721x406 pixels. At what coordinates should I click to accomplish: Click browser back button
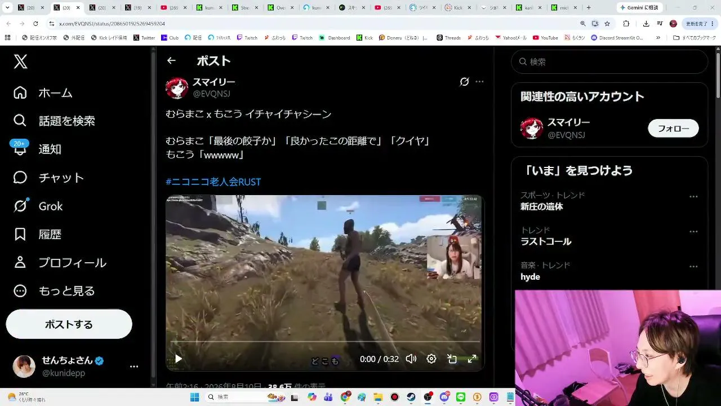(x=8, y=24)
